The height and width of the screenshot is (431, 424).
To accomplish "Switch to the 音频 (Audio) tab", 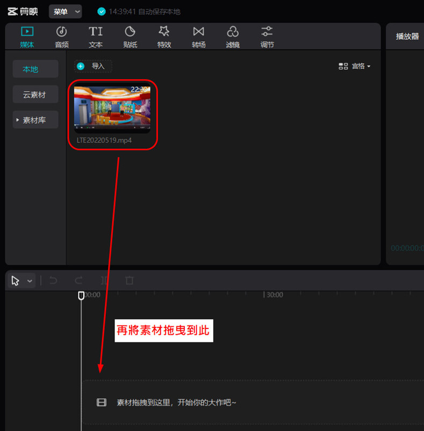I will coord(62,37).
